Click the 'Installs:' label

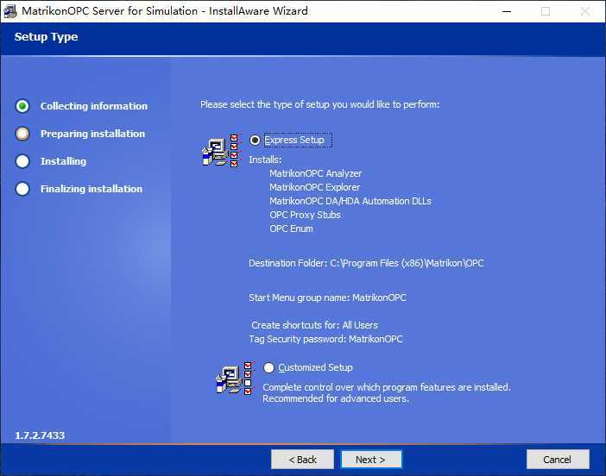point(265,160)
